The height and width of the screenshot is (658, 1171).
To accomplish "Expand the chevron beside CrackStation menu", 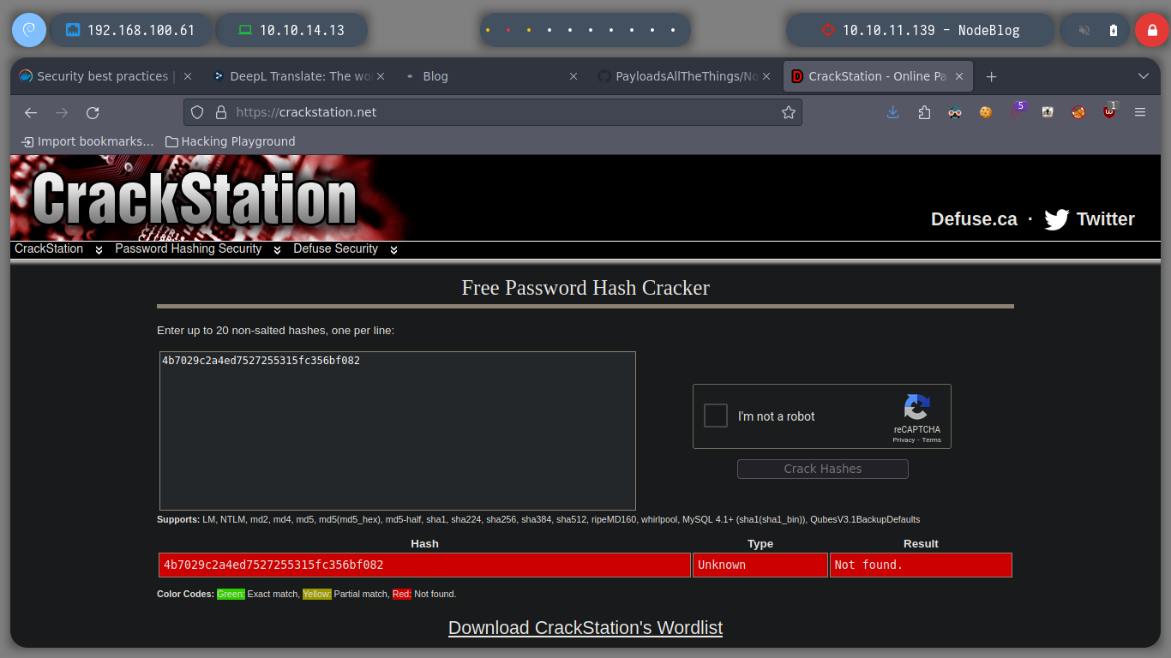I will [x=99, y=250].
